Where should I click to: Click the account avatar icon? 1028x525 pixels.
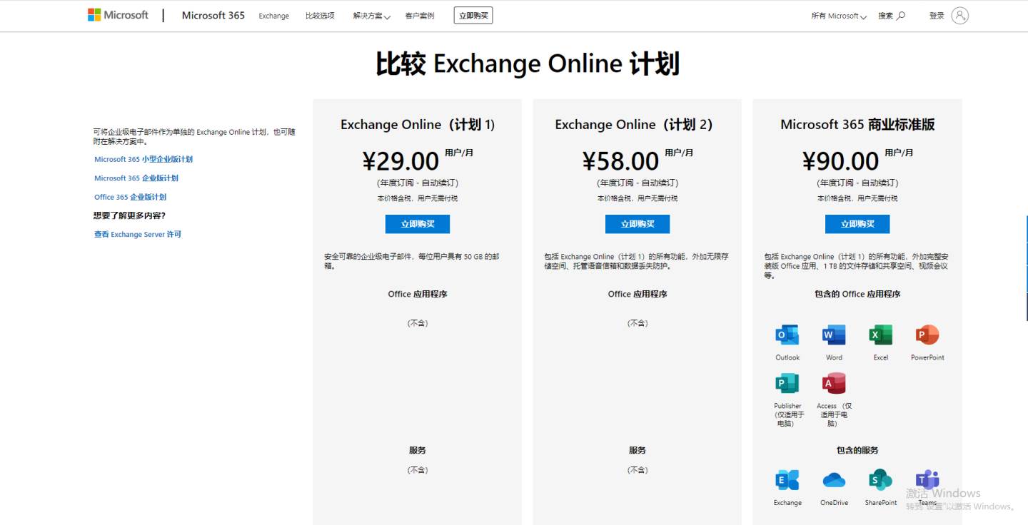[960, 16]
